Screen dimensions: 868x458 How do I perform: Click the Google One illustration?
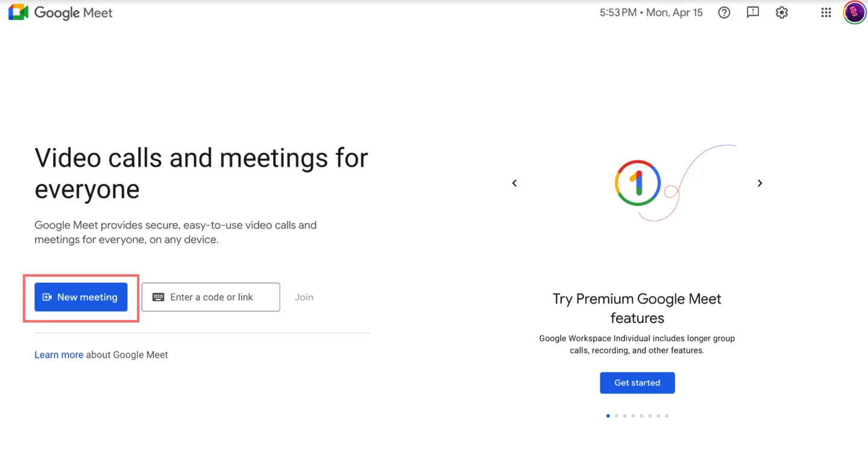click(675, 183)
